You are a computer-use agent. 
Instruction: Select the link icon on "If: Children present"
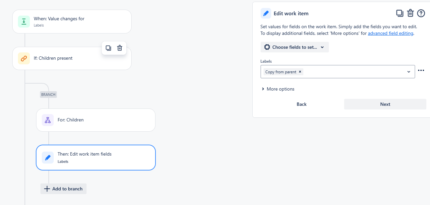[x=23, y=58]
